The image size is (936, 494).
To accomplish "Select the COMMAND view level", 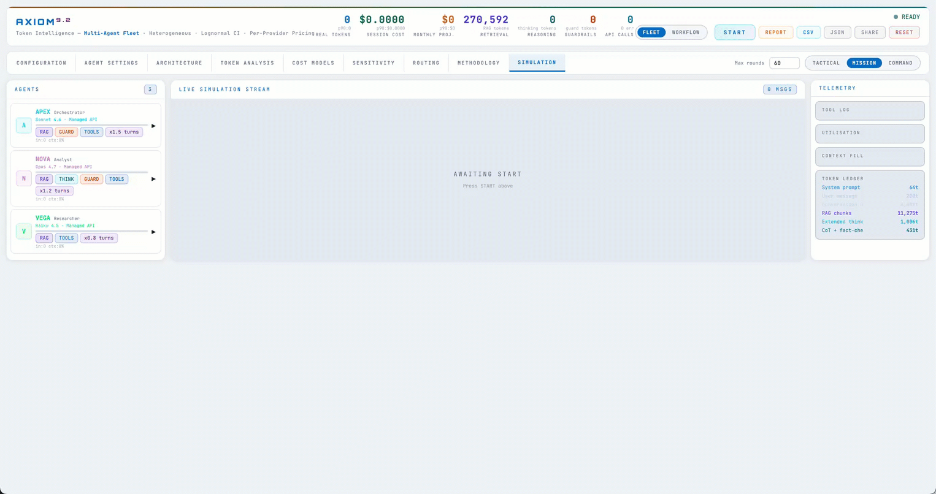I will tap(900, 63).
